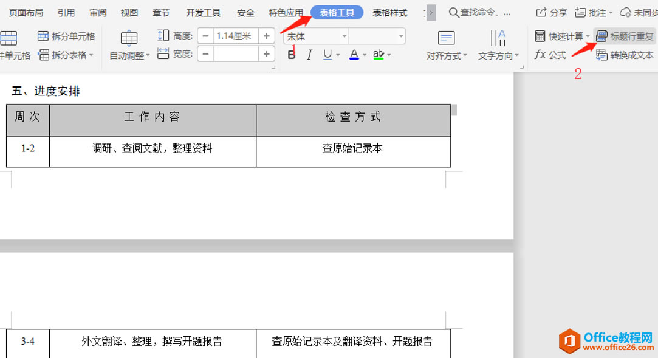The width and height of the screenshot is (658, 358).
Task: Decrease row height with minus button
Action: pyautogui.click(x=205, y=36)
